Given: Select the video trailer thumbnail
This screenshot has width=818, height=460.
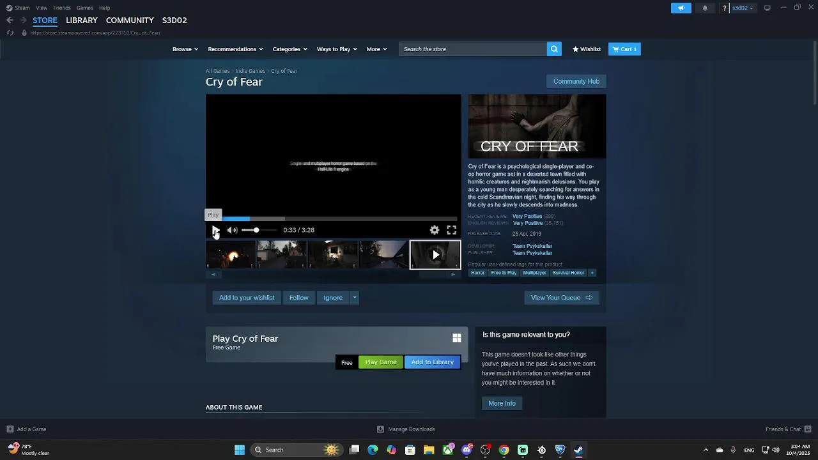Looking at the screenshot, I should (435, 255).
